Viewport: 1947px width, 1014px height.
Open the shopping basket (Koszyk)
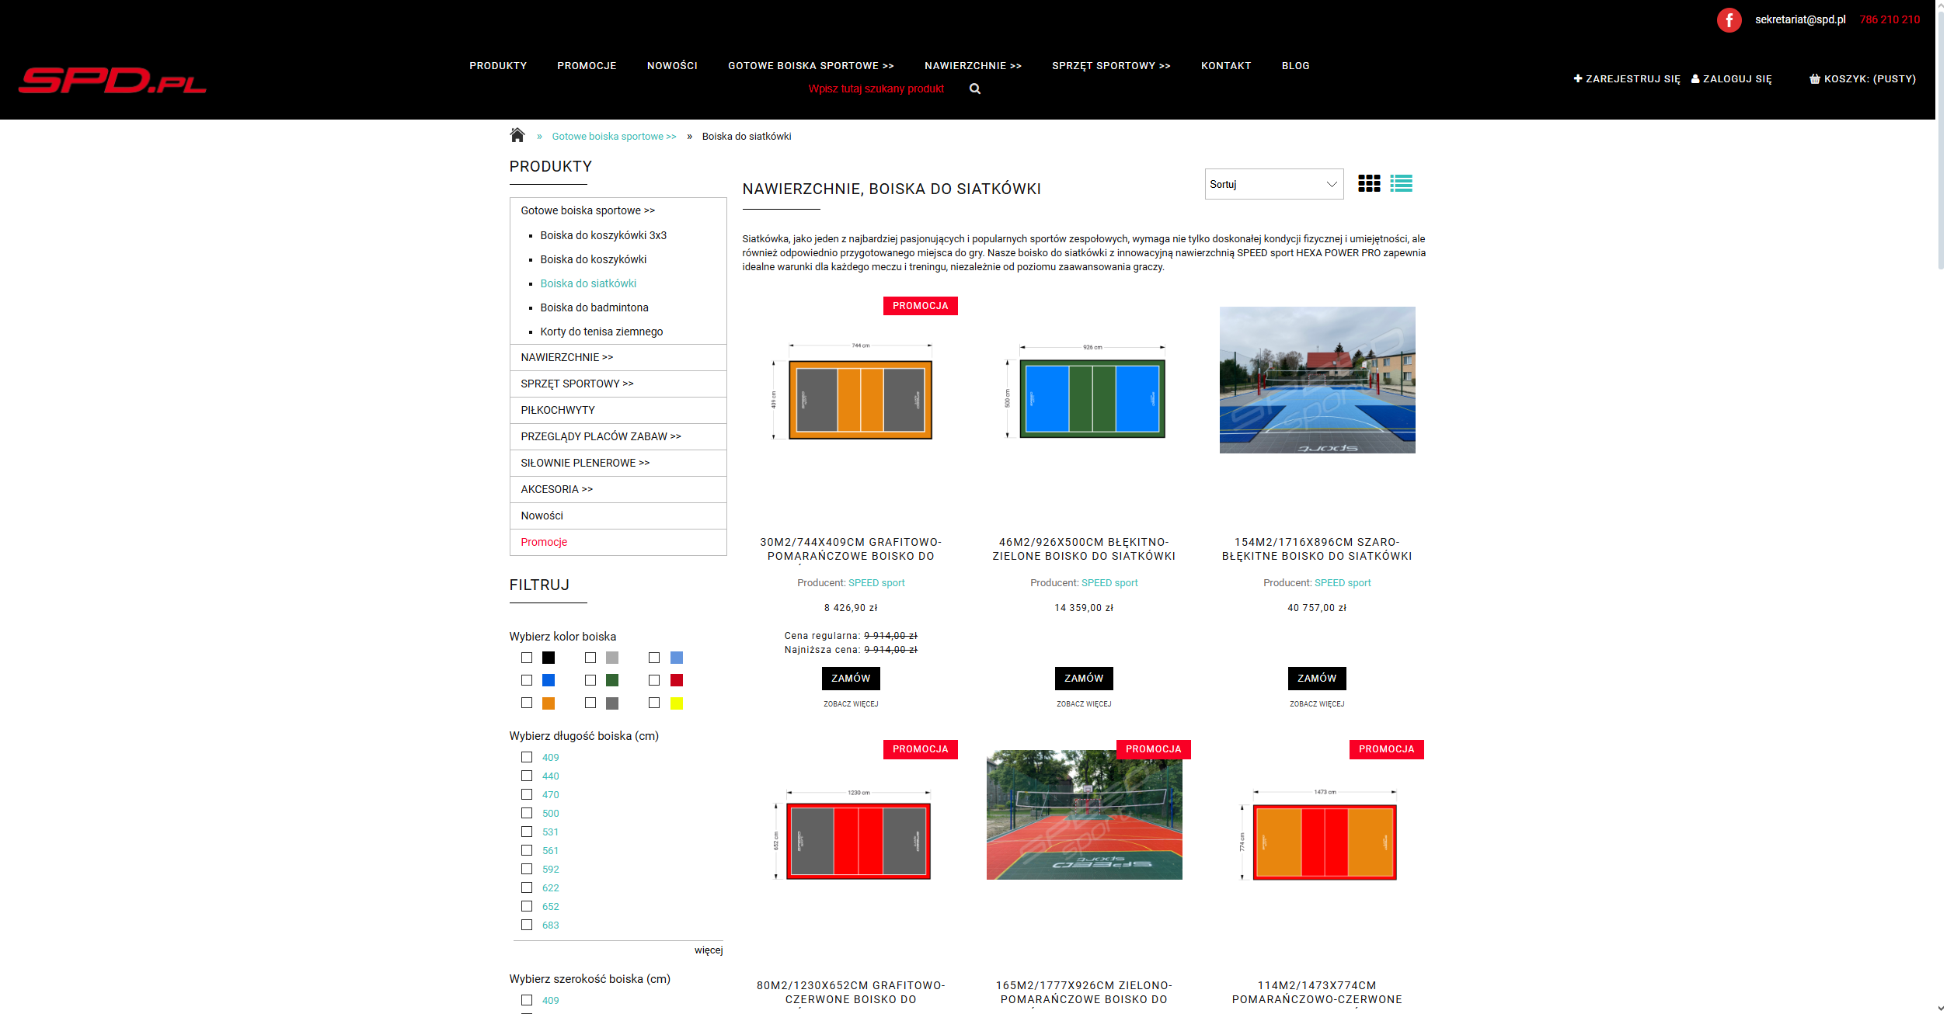1862,79
